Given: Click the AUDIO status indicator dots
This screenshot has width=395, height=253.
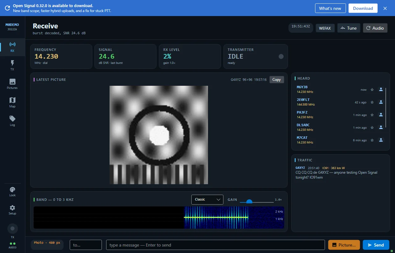Looking at the screenshot, I should (12, 244).
